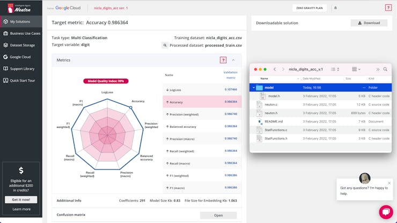Screen dimensions: 397x223
Task: Click the Finder search magnifier icon
Action: click(385, 70)
